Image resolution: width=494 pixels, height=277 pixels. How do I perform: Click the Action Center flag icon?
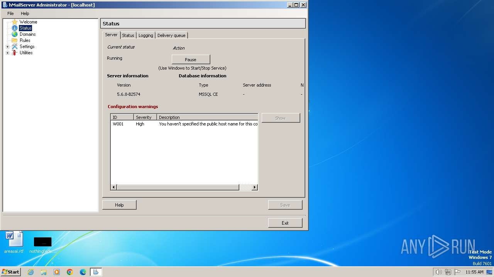(x=457, y=272)
